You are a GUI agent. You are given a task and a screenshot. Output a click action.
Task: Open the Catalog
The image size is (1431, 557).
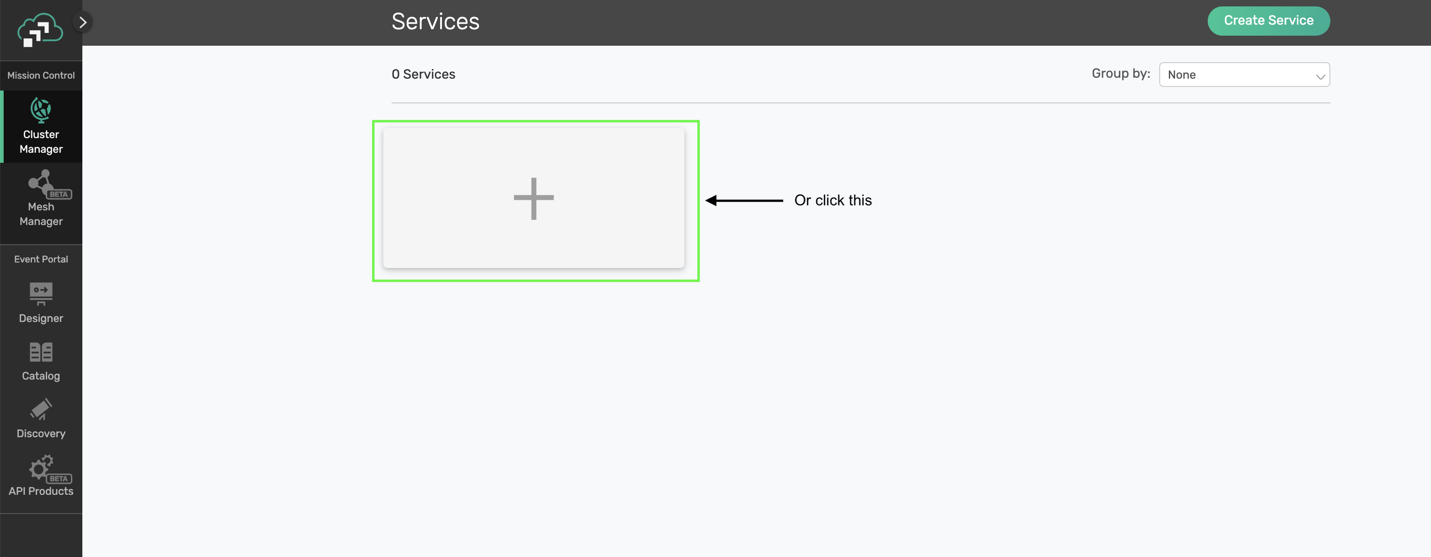pyautogui.click(x=41, y=361)
